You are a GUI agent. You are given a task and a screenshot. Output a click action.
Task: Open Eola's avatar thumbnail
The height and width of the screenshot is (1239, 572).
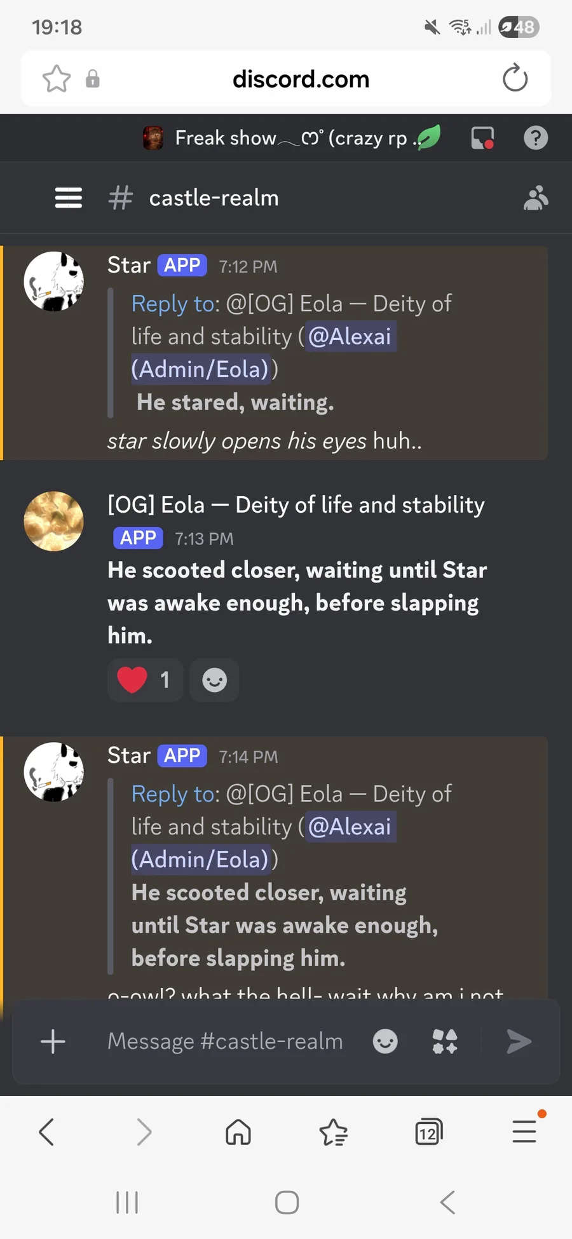tap(54, 521)
